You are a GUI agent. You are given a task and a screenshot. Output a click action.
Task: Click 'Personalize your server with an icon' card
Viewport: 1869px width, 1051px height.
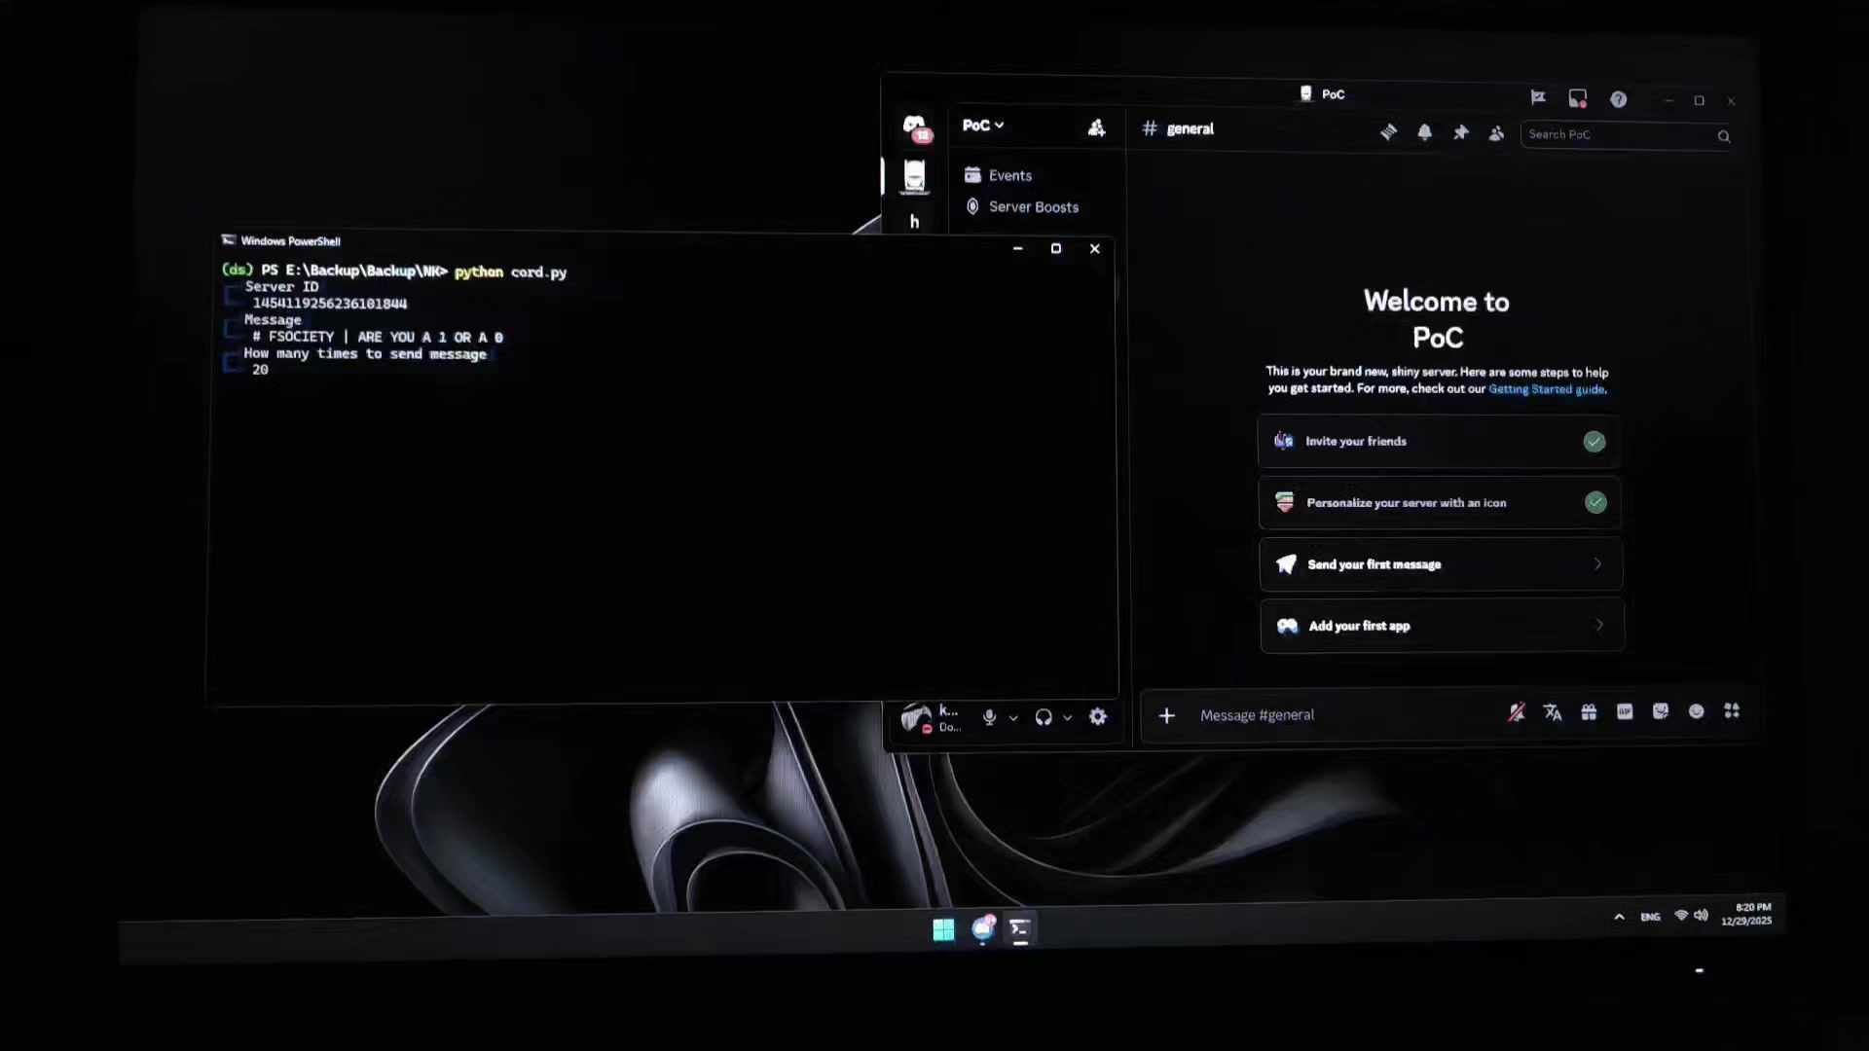pyautogui.click(x=1440, y=503)
